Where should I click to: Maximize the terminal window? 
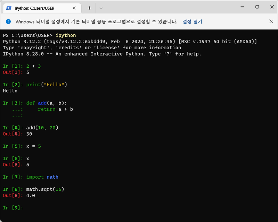[257, 7]
